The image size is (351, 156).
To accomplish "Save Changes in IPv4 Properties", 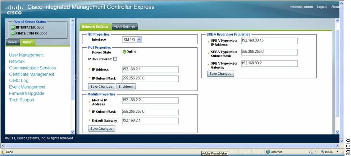I will click(x=101, y=86).
